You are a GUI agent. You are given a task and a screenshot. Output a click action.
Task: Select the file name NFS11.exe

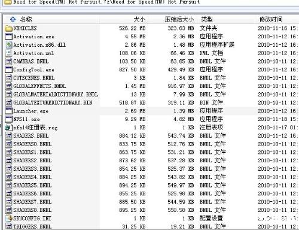[x=26, y=119]
